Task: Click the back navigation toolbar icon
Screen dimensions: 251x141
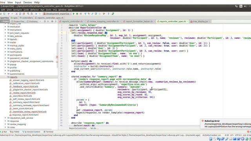Action: coord(36,14)
